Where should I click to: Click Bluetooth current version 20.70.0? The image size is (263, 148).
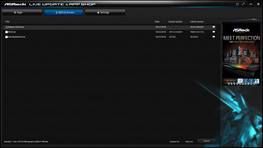pyautogui.click(x=172, y=37)
